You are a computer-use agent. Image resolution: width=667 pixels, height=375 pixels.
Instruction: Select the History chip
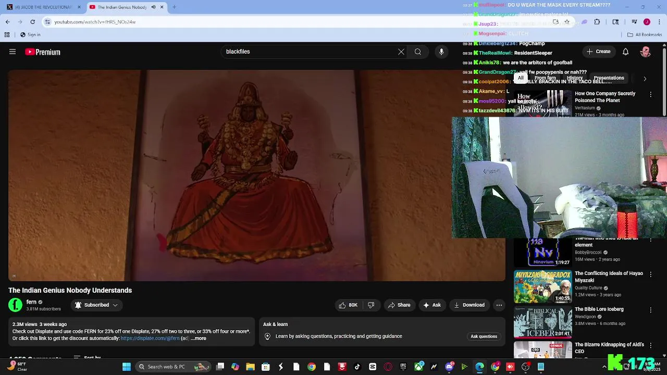[x=575, y=78]
